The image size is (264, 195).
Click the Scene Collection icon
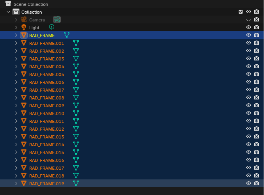point(8,4)
